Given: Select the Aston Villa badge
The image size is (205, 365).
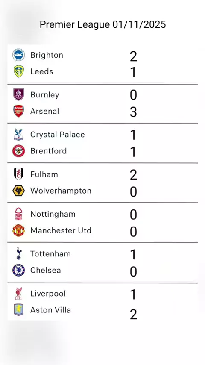Looking at the screenshot, I should 19,310.
